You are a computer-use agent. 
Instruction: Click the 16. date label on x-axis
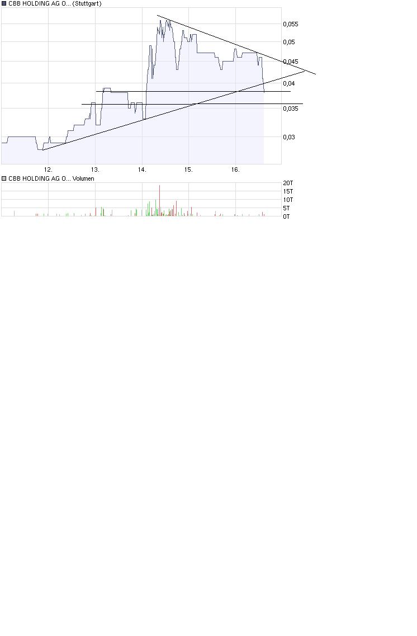click(x=235, y=169)
